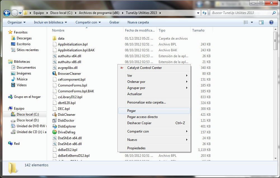Open the Compartir con toolbar dropdown
The height and width of the screenshot is (178, 280).
88,22
